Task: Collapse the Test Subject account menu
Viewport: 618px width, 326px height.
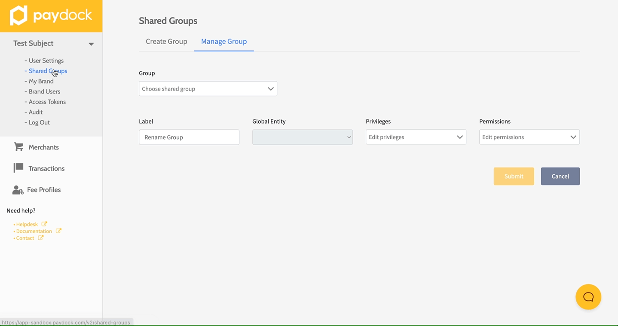Action: pyautogui.click(x=91, y=44)
